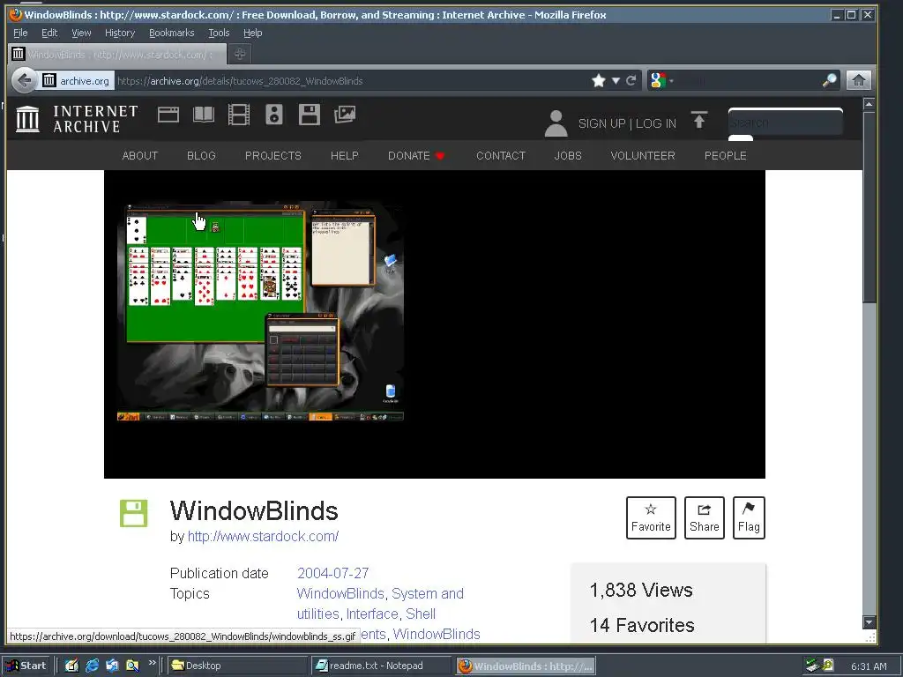The image size is (903, 677).
Task: Open the History menu
Action: point(120,33)
